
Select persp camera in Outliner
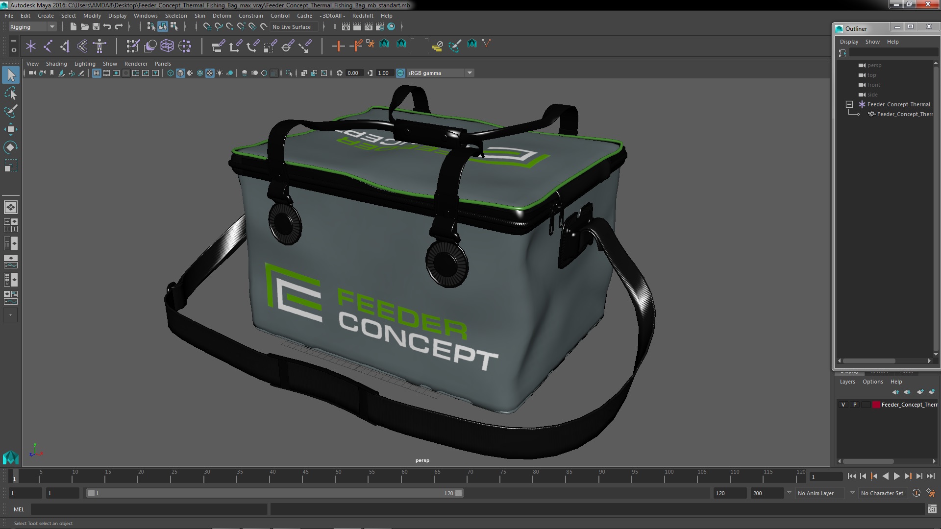coord(874,65)
